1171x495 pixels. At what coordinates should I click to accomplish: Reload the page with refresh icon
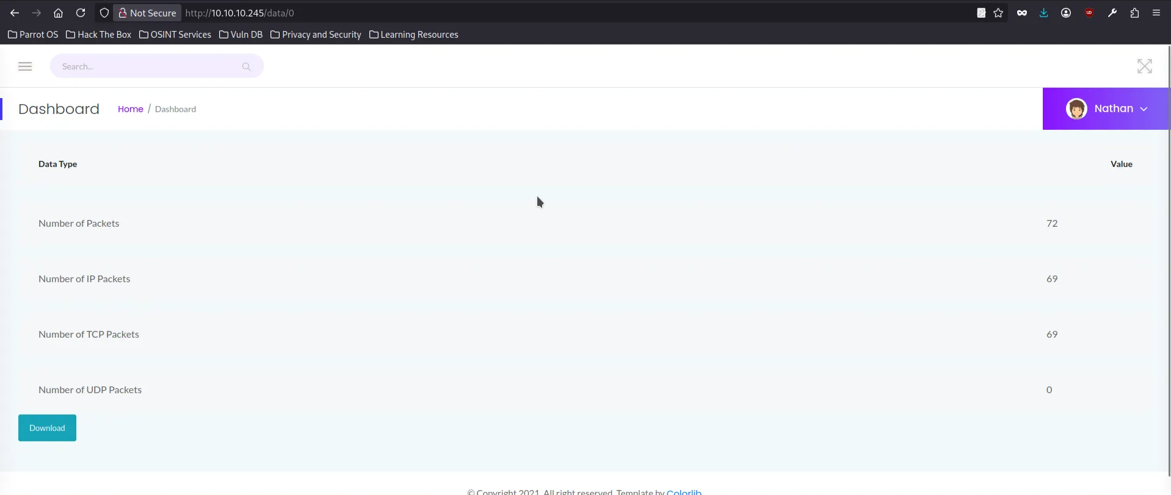click(81, 13)
